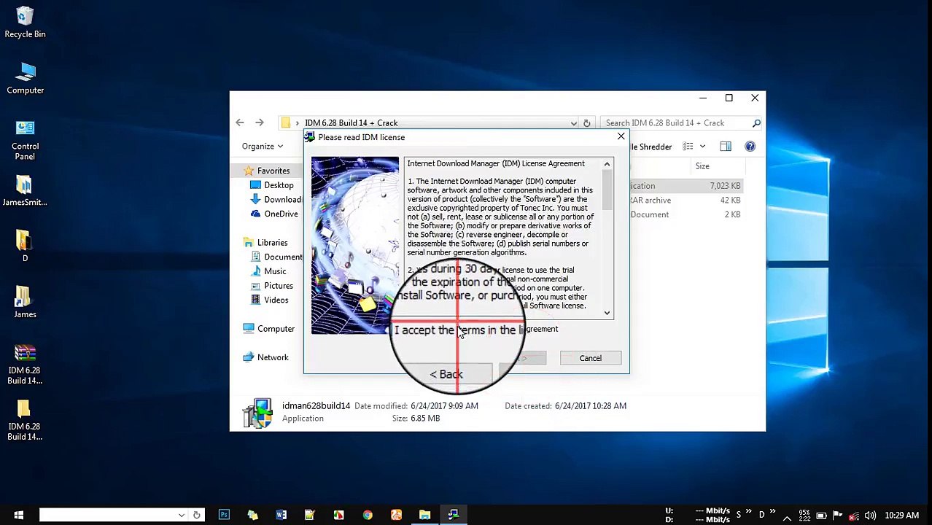Click the license text scroll down arrow

pos(607,313)
